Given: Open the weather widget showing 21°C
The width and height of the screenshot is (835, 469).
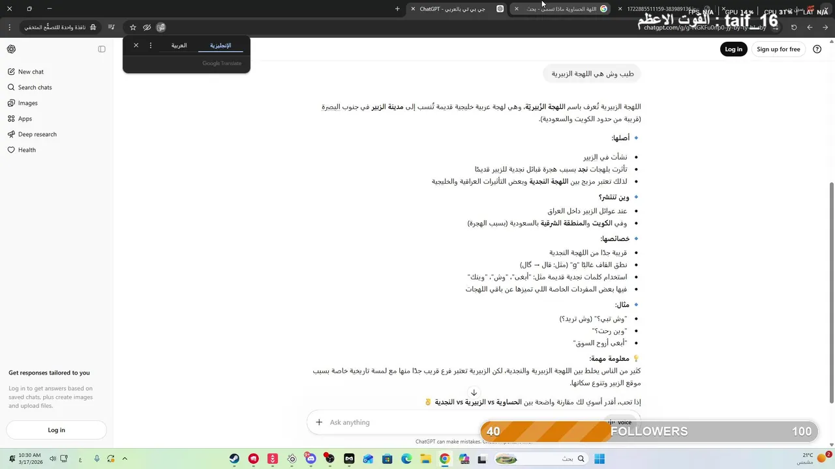Looking at the screenshot, I should [815, 459].
